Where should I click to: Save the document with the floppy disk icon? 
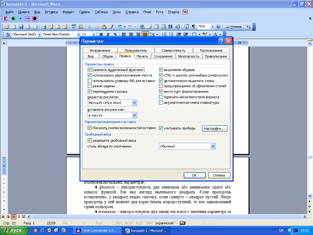pos(21,27)
